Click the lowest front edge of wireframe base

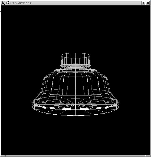pyautogui.click(x=75, y=115)
